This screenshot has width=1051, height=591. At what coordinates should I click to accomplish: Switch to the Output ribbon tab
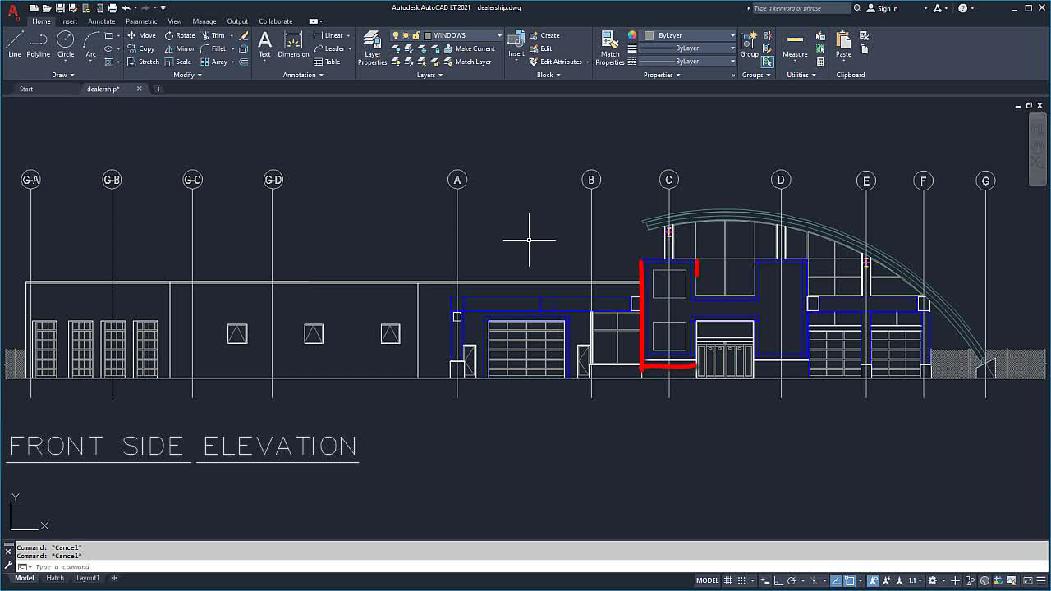(x=237, y=21)
